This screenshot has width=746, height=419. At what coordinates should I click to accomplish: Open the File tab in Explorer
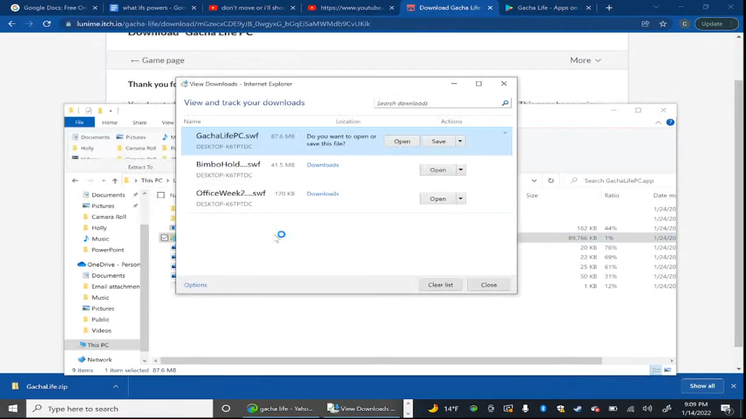click(x=79, y=122)
